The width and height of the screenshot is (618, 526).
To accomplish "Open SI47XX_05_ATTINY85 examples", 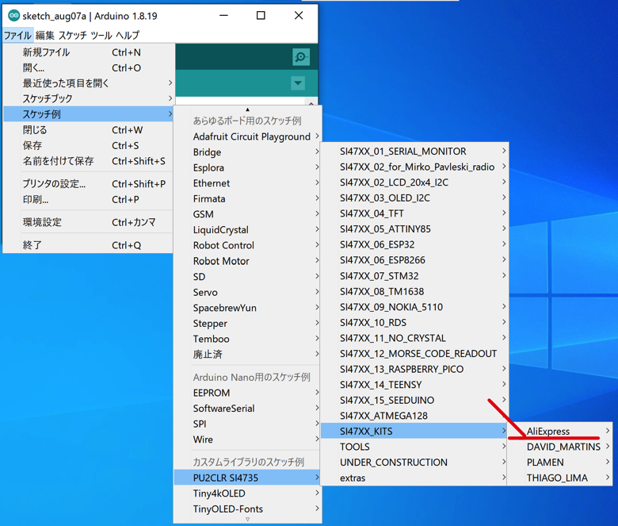I will point(414,228).
